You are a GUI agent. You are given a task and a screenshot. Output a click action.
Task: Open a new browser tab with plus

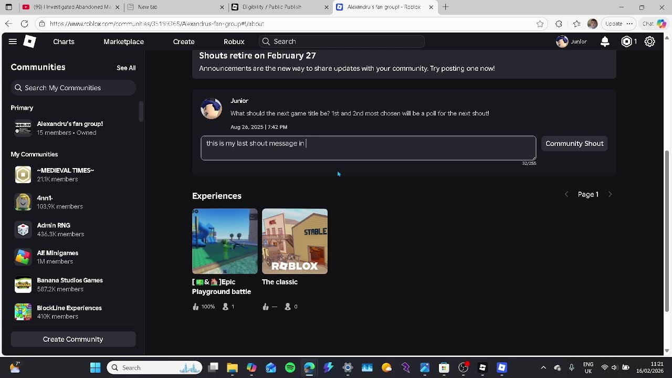445,7
